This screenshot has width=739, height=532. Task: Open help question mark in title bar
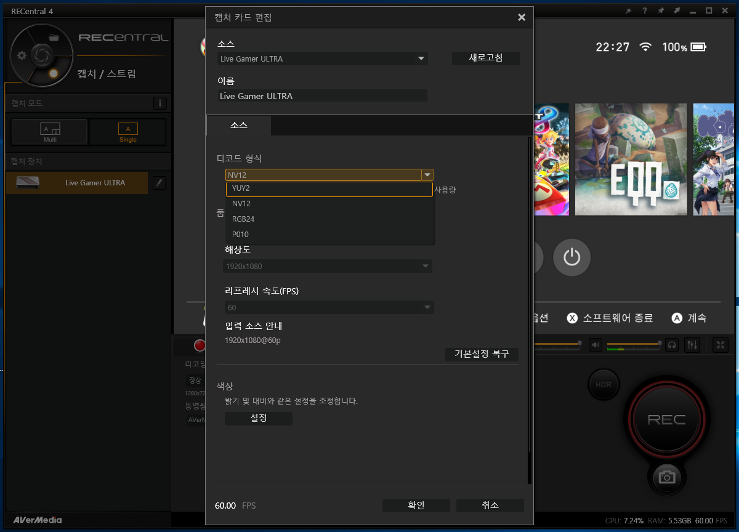pos(645,11)
